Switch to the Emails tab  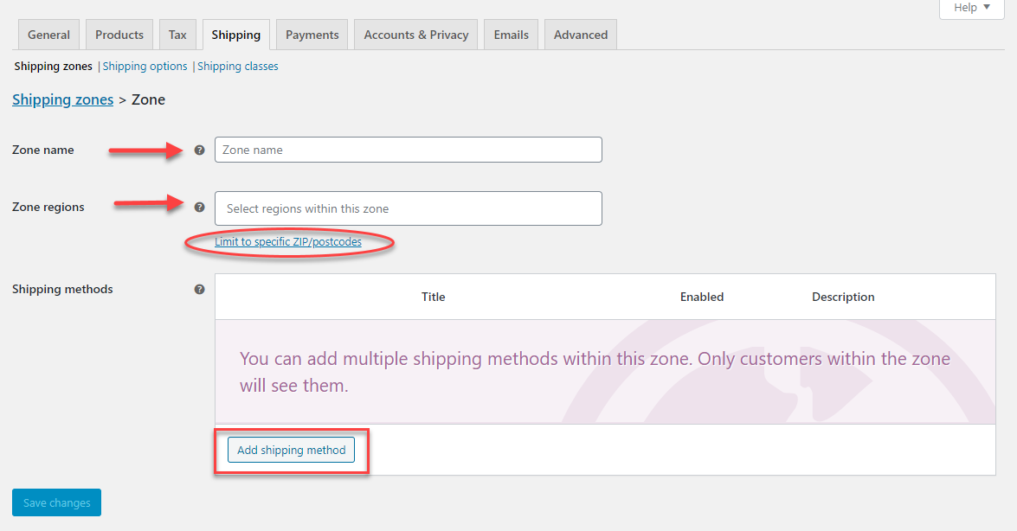(510, 34)
